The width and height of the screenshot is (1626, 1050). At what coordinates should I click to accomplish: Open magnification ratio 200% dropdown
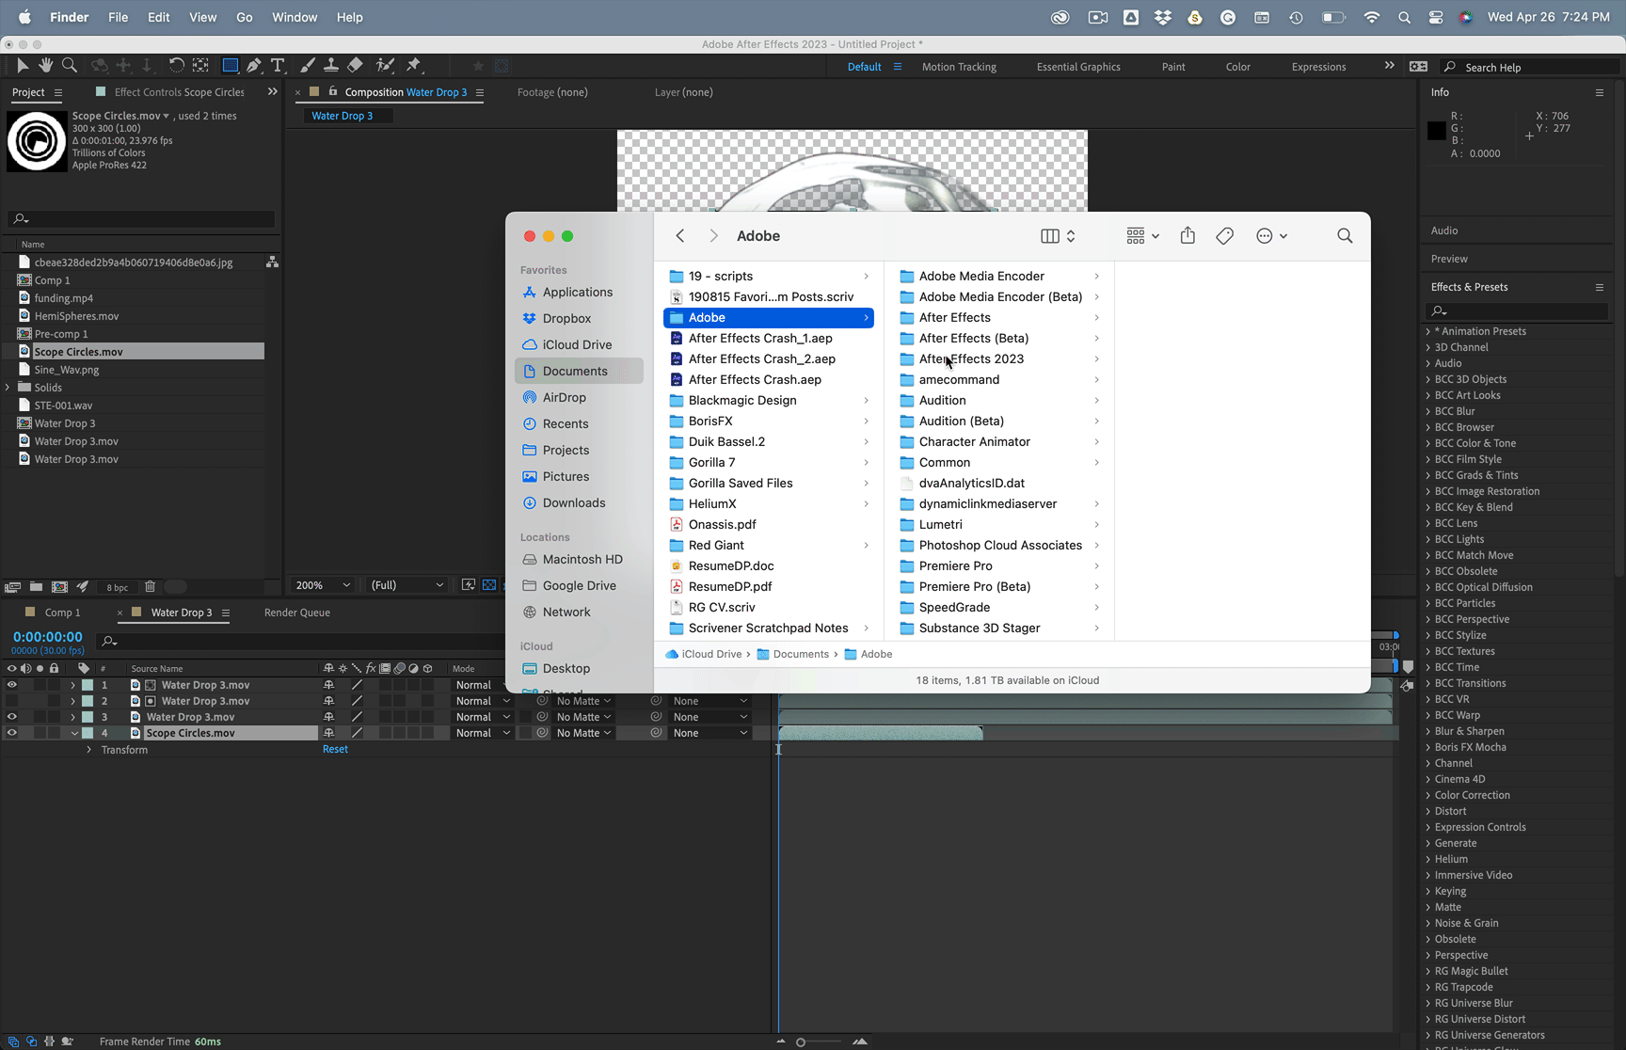(323, 585)
